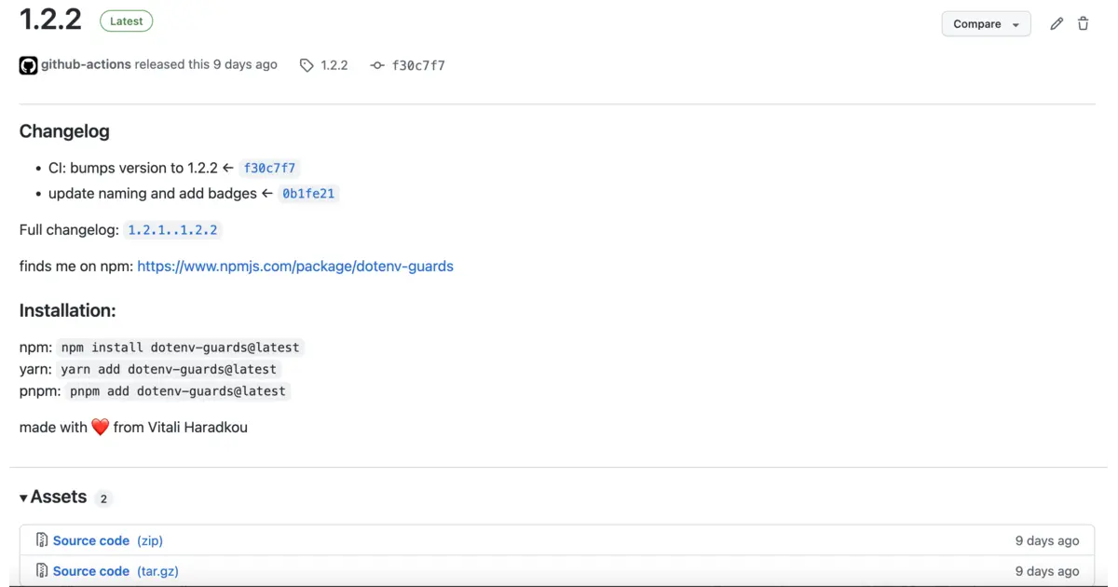Open the github-actions author link
The image size is (1118, 587).
86,64
